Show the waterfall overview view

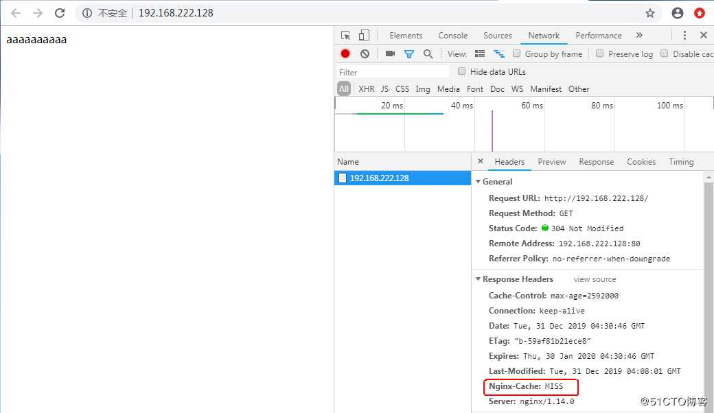click(x=499, y=54)
